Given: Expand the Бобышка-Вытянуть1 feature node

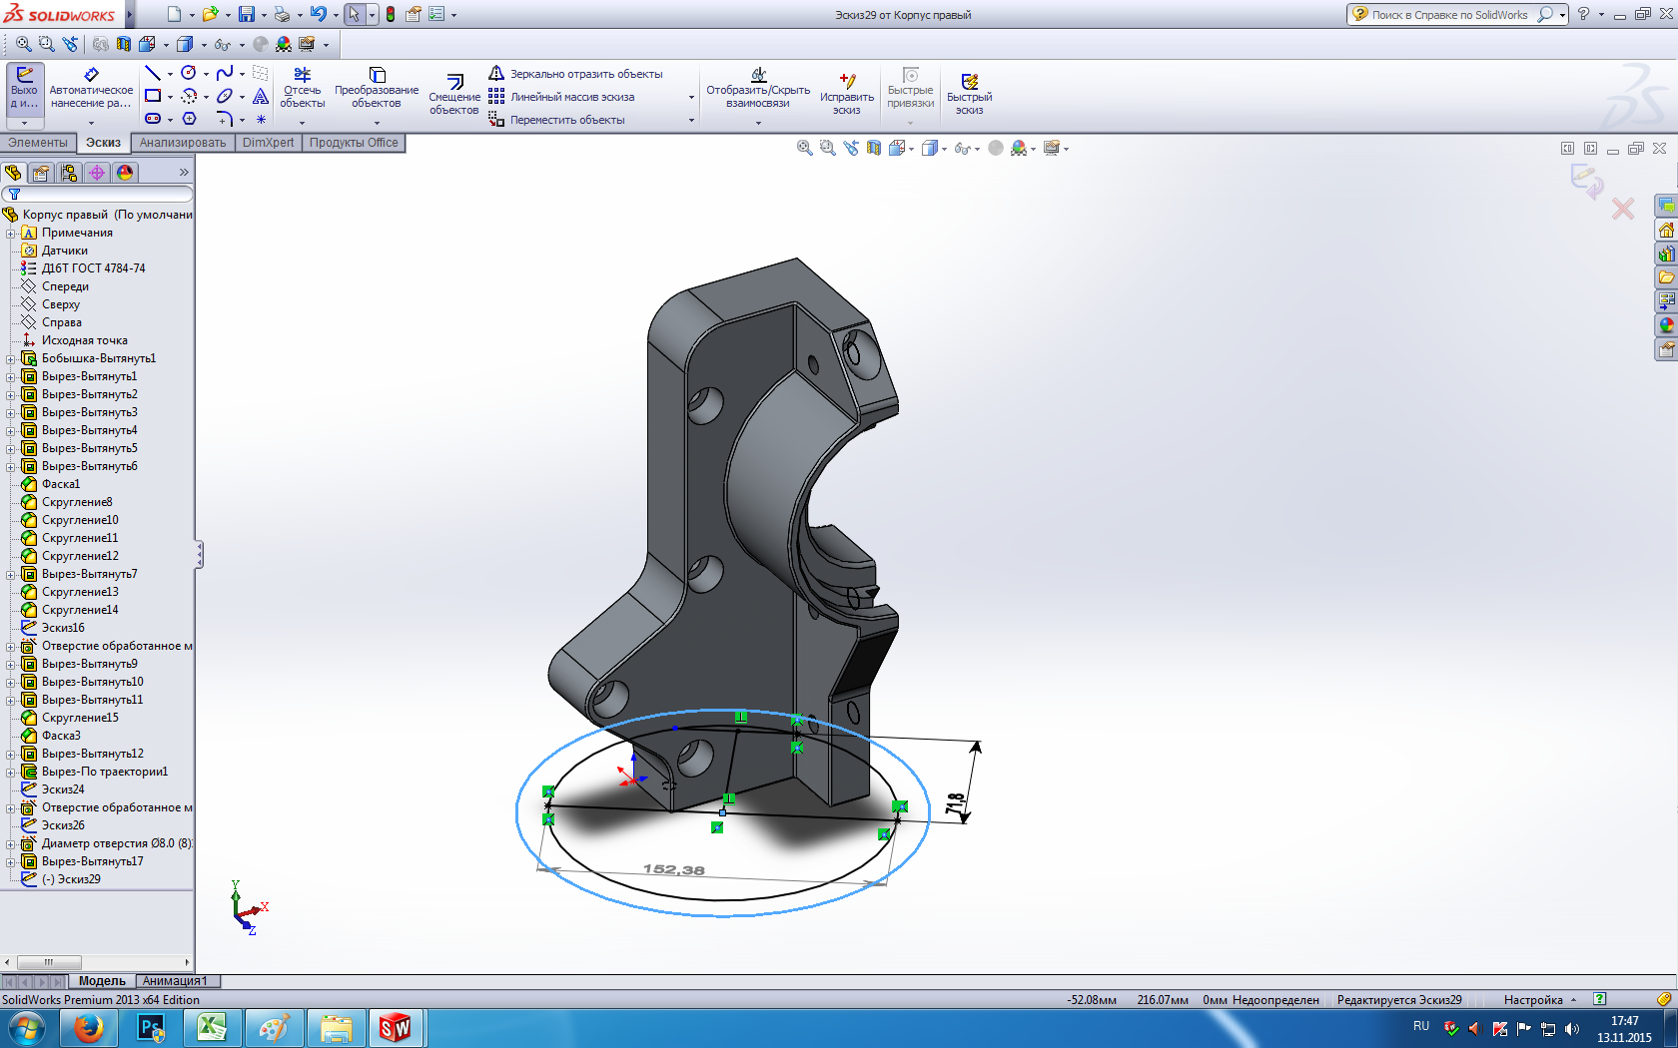Looking at the screenshot, I should coord(11,358).
